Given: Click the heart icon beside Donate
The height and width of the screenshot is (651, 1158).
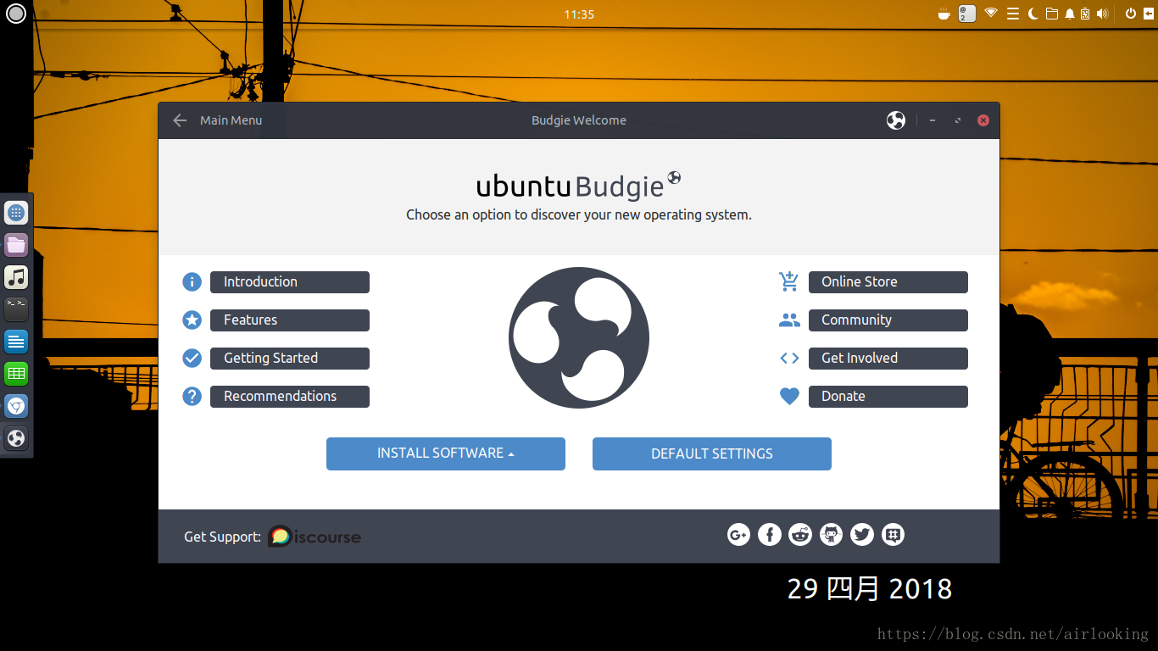Looking at the screenshot, I should click(789, 397).
